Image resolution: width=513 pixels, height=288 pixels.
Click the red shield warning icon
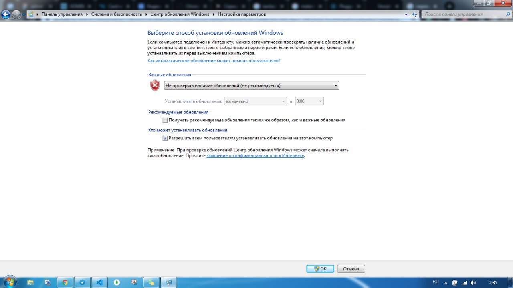click(155, 85)
